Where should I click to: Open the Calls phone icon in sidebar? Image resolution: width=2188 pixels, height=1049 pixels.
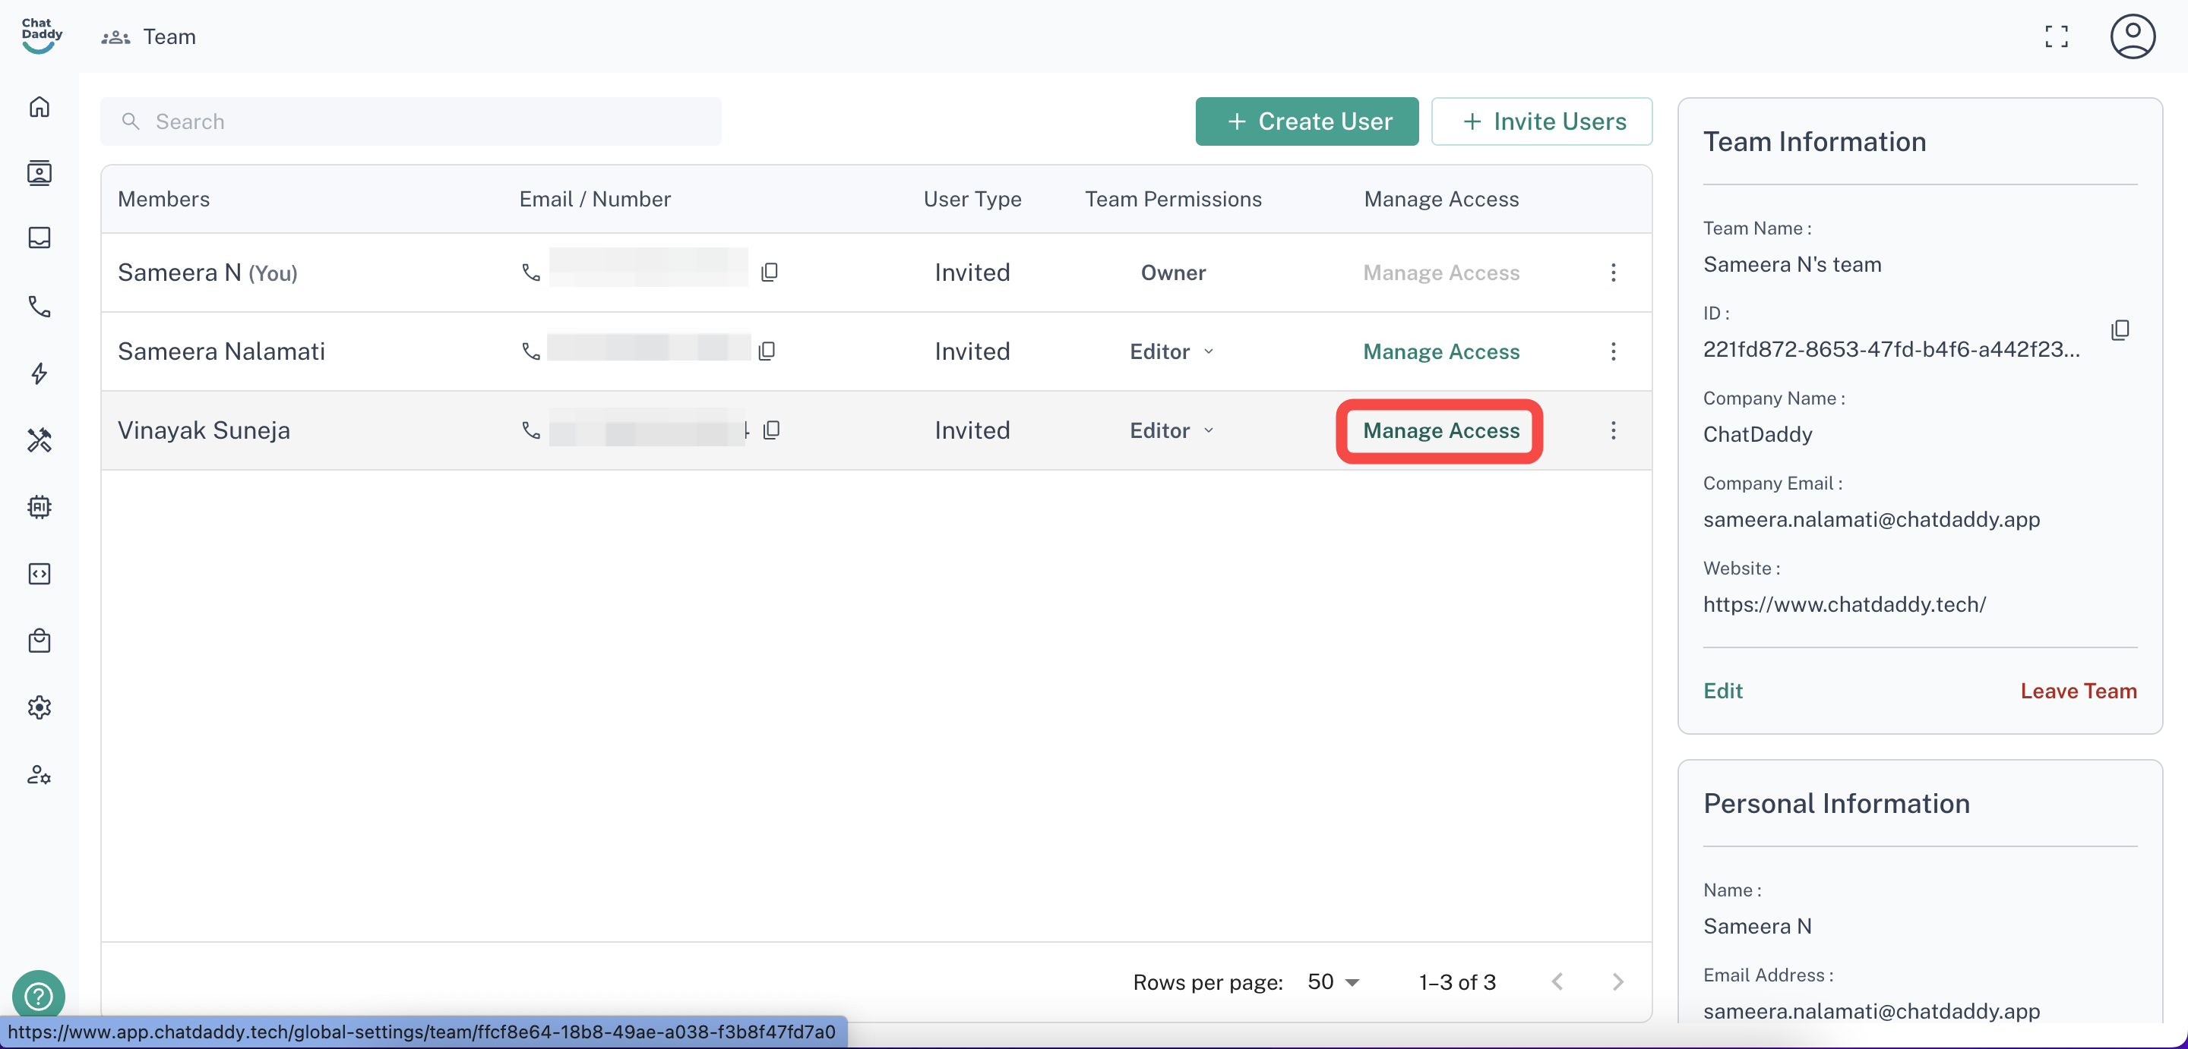(x=39, y=307)
